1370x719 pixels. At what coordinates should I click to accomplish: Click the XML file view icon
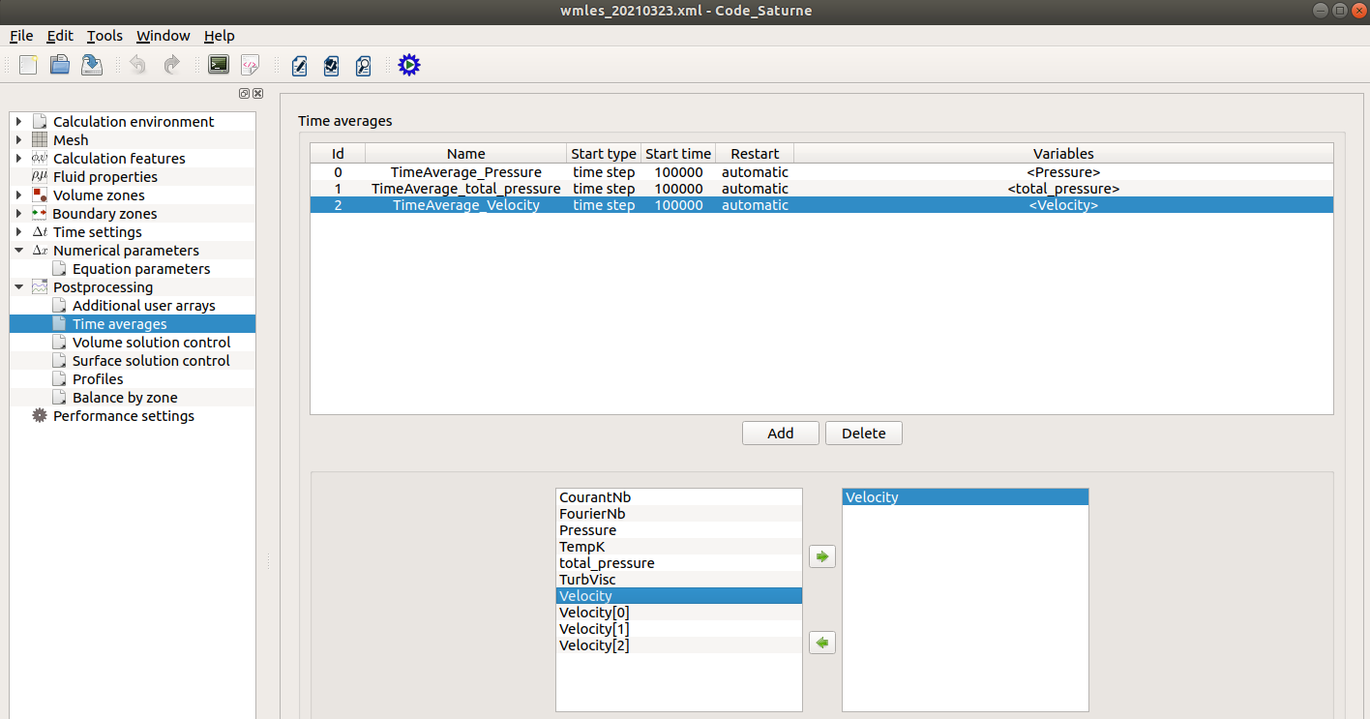pyautogui.click(x=250, y=65)
